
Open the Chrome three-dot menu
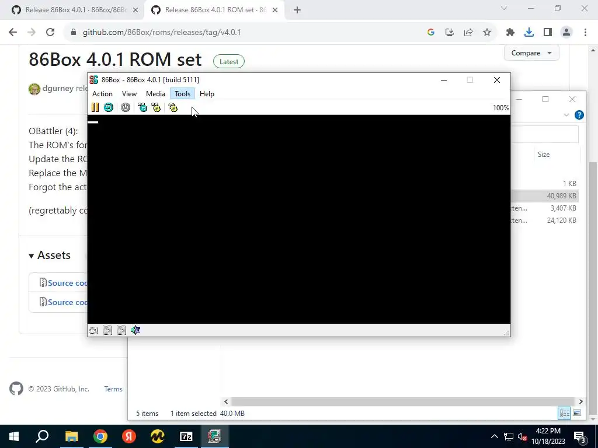tap(585, 33)
